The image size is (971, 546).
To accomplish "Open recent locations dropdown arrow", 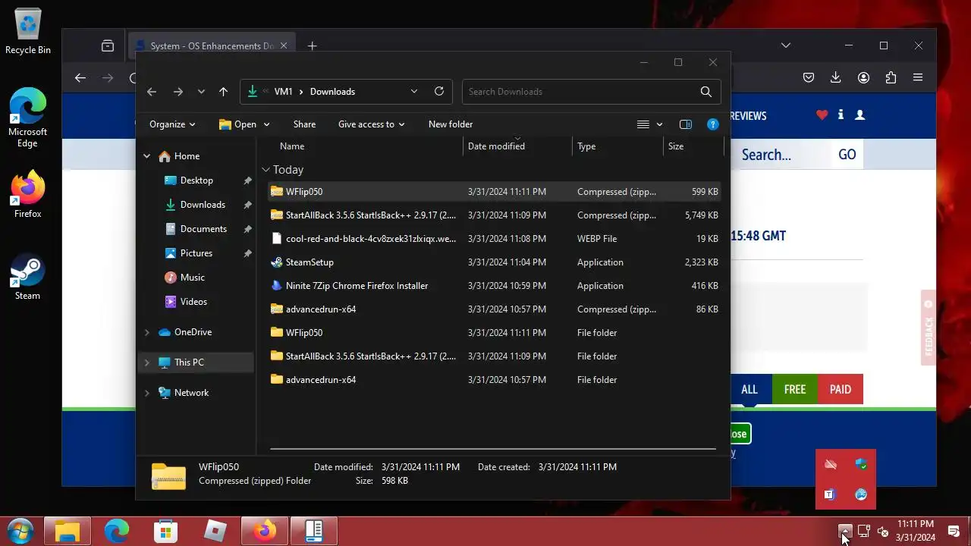I will pos(201,92).
